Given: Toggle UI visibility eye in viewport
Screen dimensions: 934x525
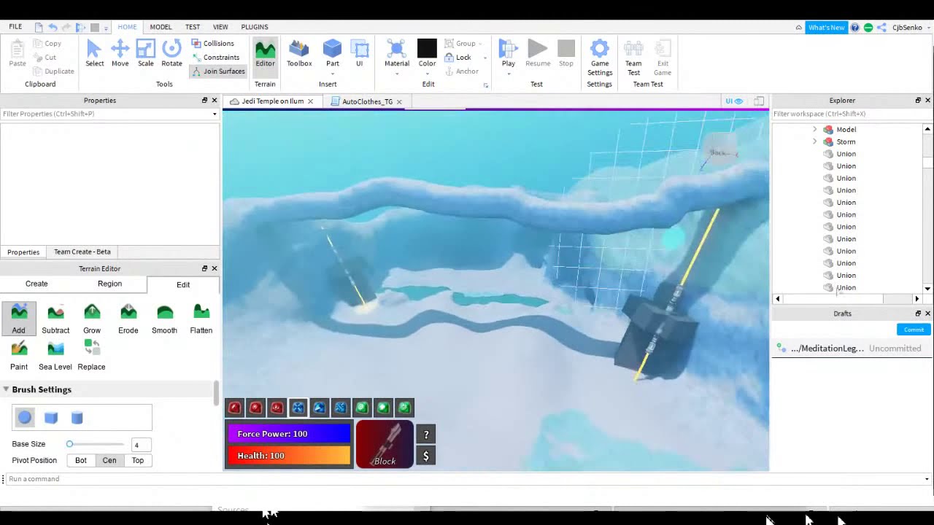Looking at the screenshot, I should click(734, 101).
